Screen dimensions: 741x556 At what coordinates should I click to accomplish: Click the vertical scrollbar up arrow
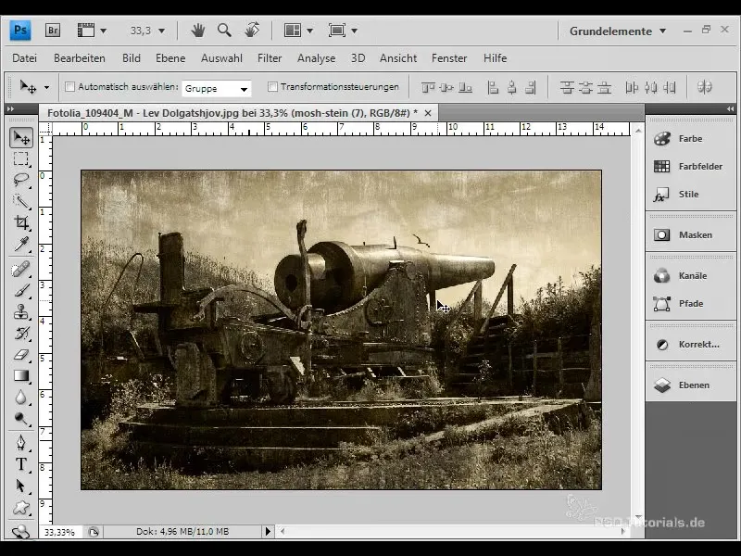638,130
